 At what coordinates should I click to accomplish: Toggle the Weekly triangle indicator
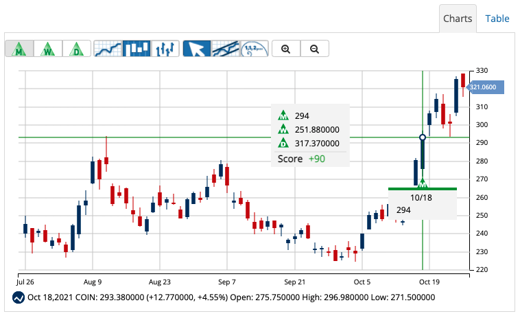pos(48,49)
